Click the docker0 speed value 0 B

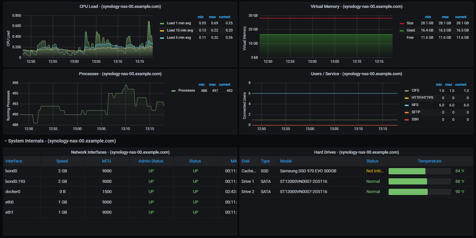(x=62, y=192)
